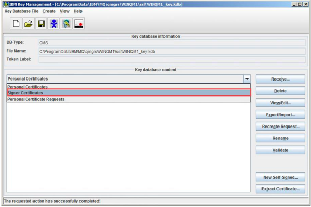The image size is (311, 207).
Task: Click the 'Key database information' heading
Action: 156,36
